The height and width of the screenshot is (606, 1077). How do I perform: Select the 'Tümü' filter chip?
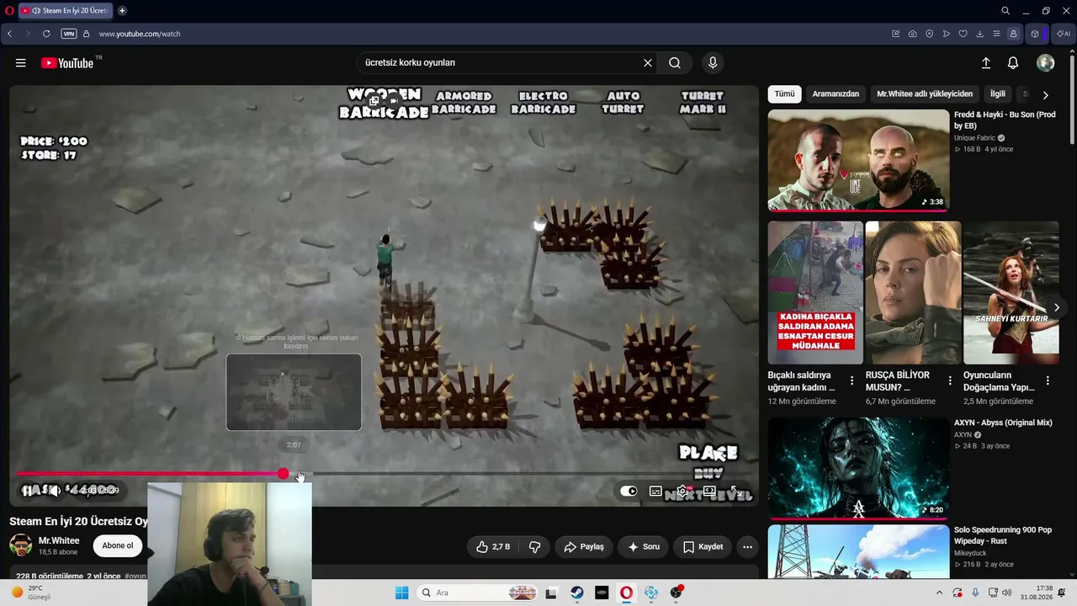784,94
